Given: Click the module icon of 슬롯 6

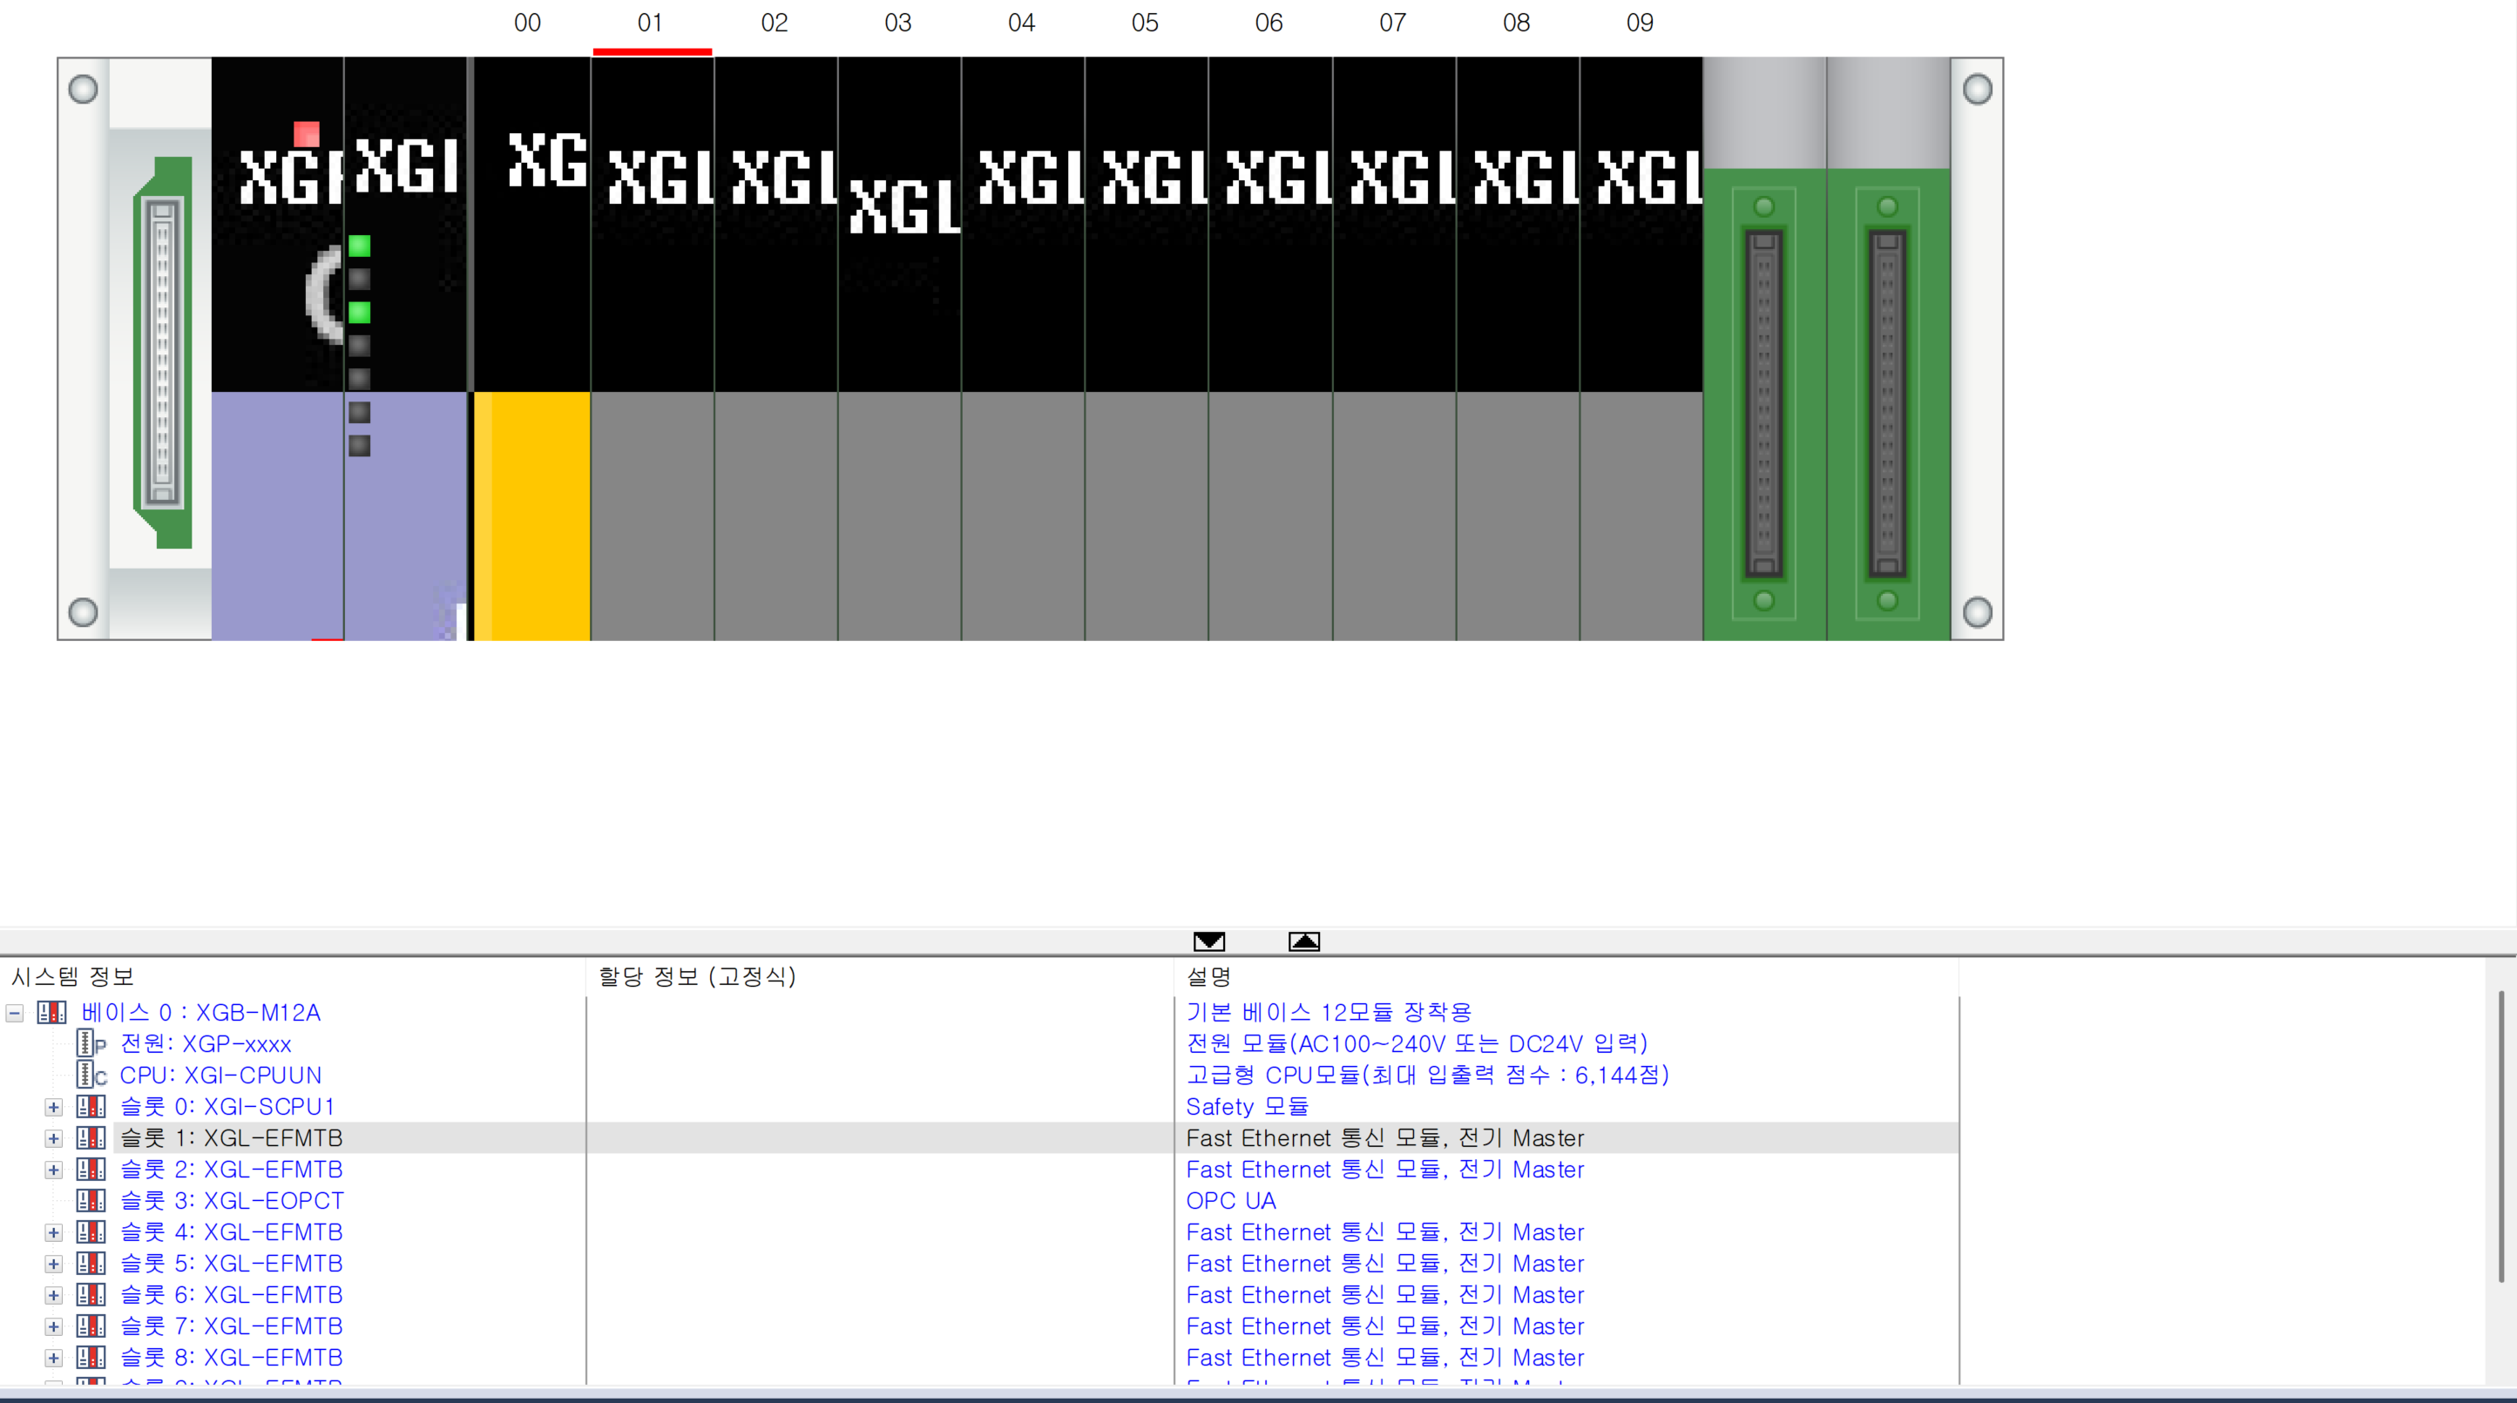Looking at the screenshot, I should pos(91,1293).
